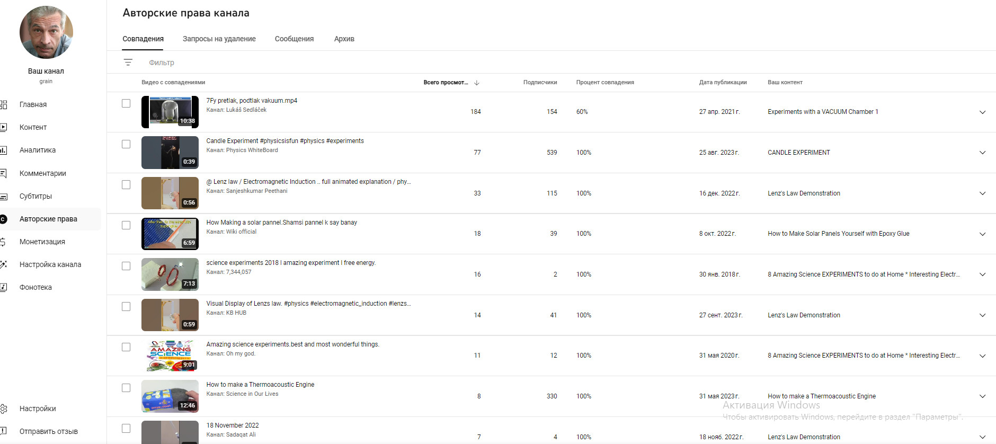This screenshot has height=444, width=996.
Task: Click the Аналитика sidebar icon
Action: pos(3,150)
